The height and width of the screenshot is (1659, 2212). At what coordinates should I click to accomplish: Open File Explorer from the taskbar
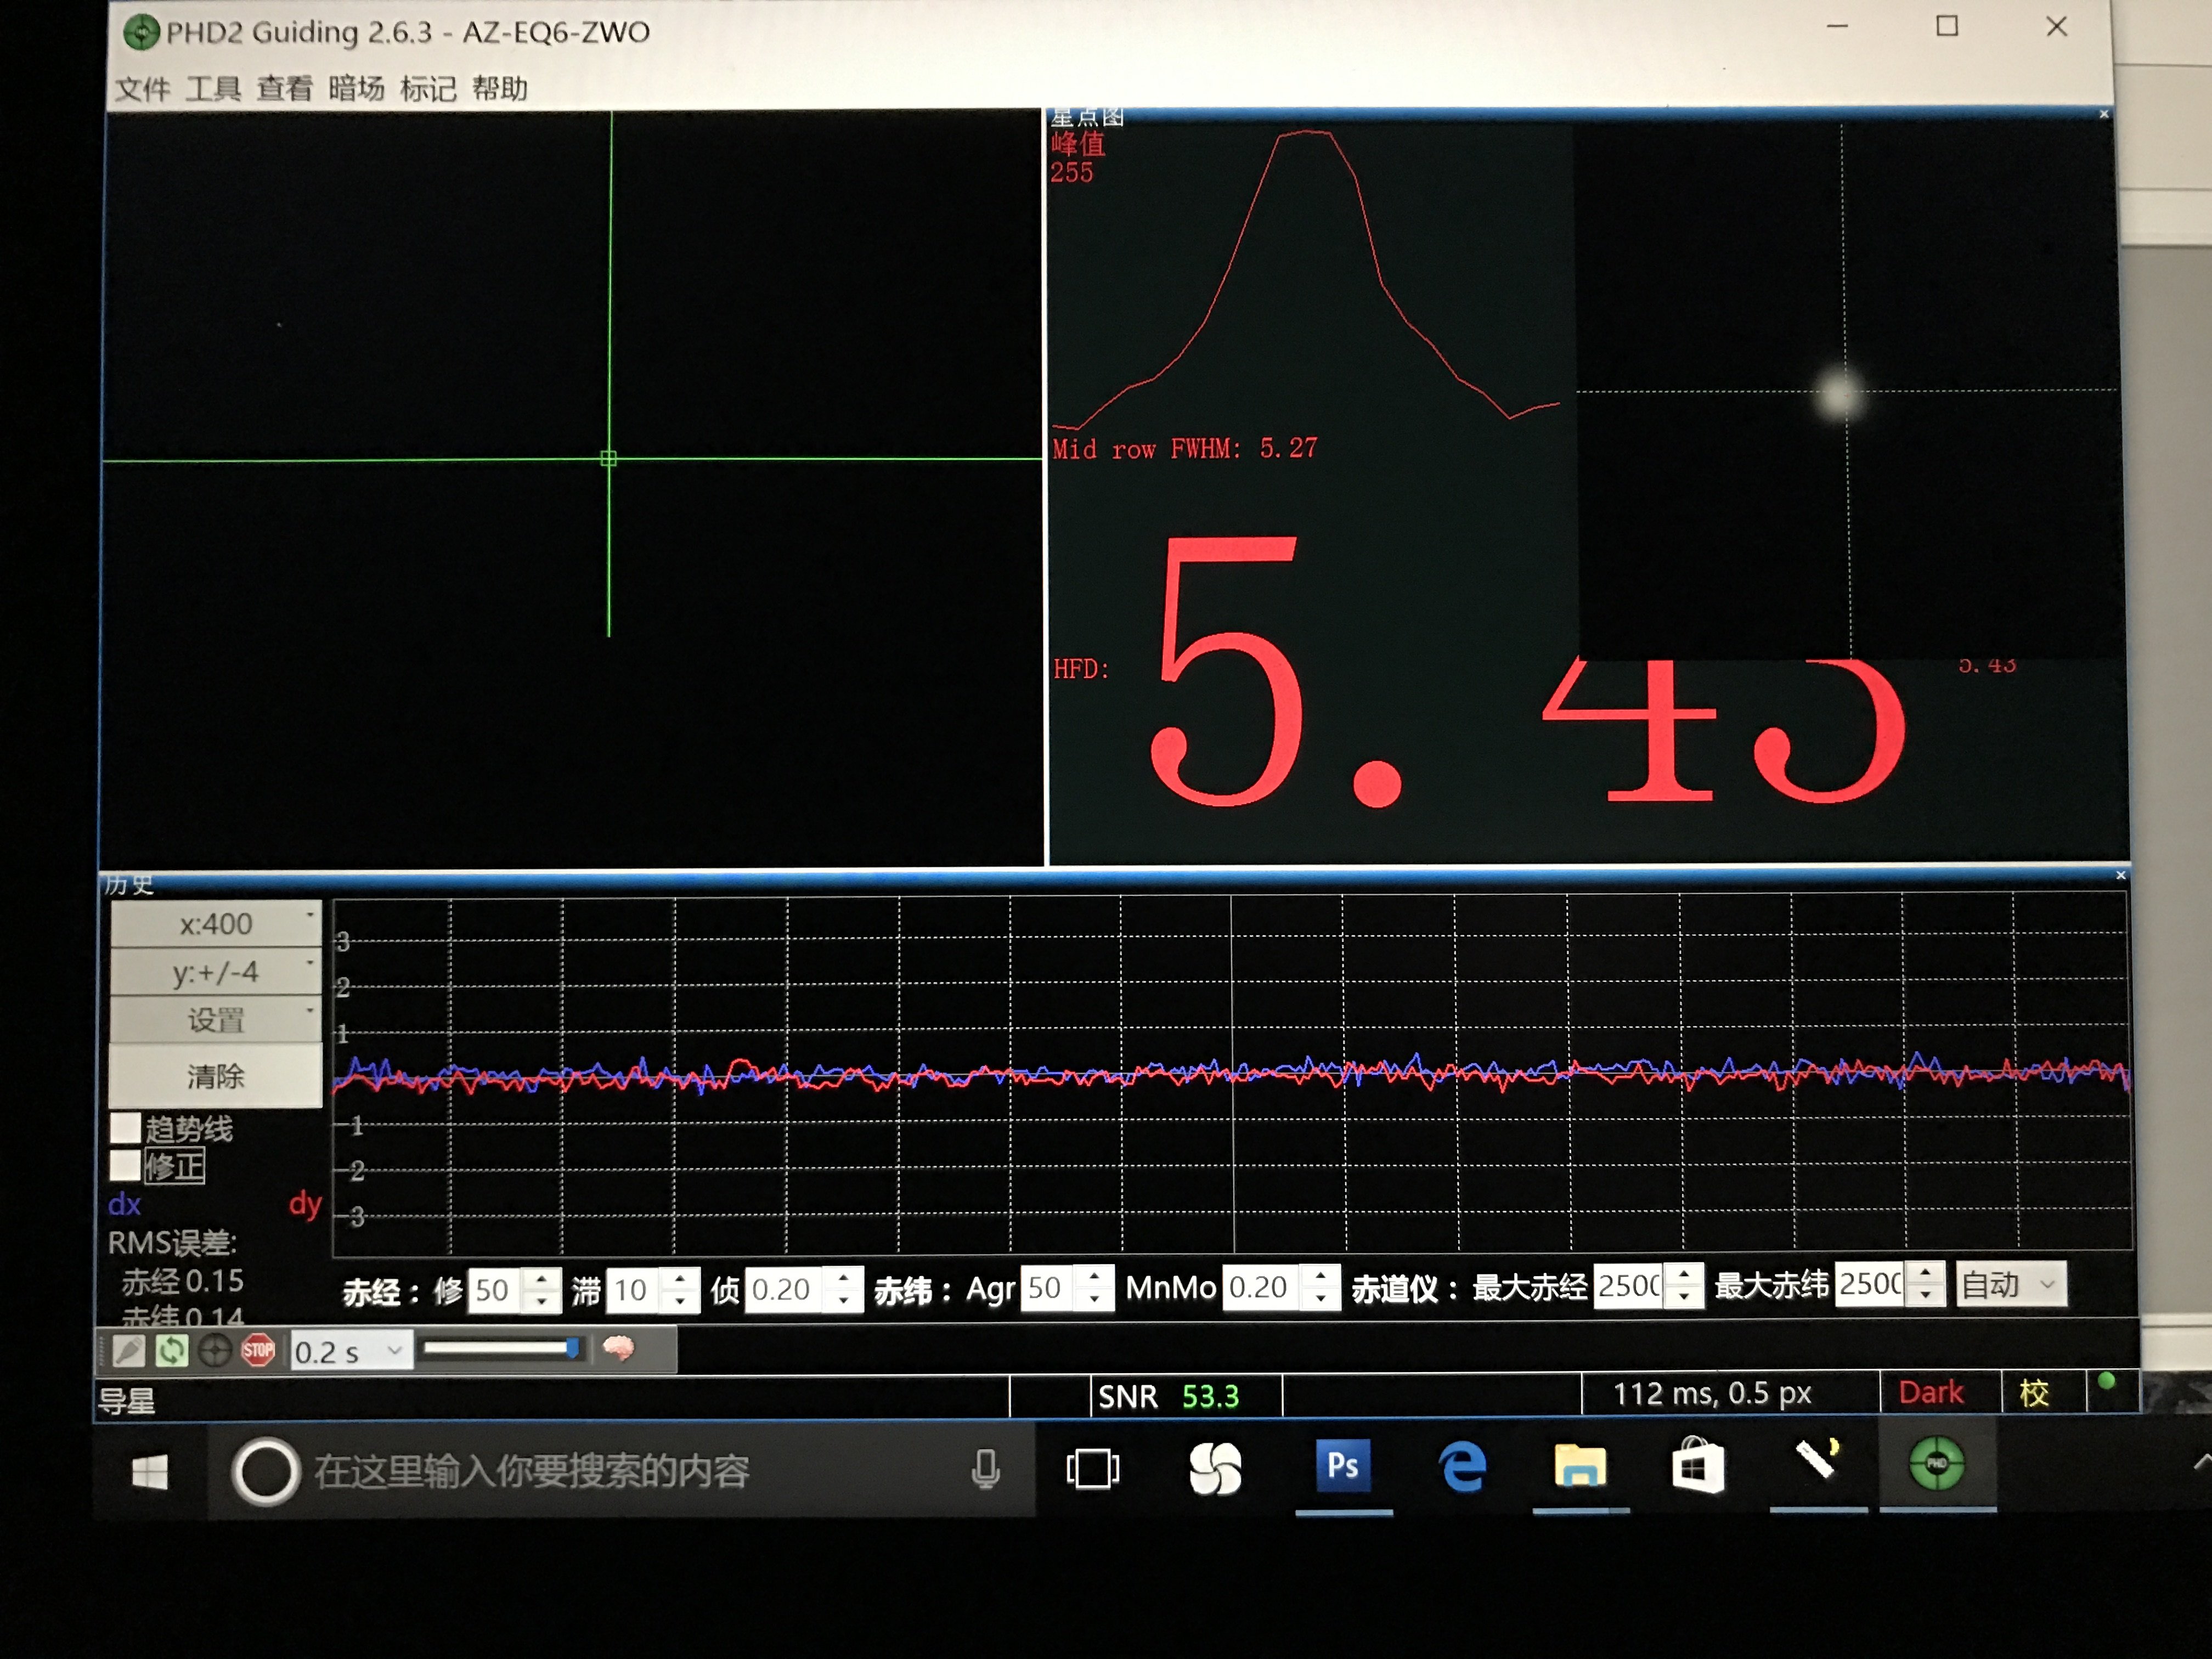pos(1579,1467)
